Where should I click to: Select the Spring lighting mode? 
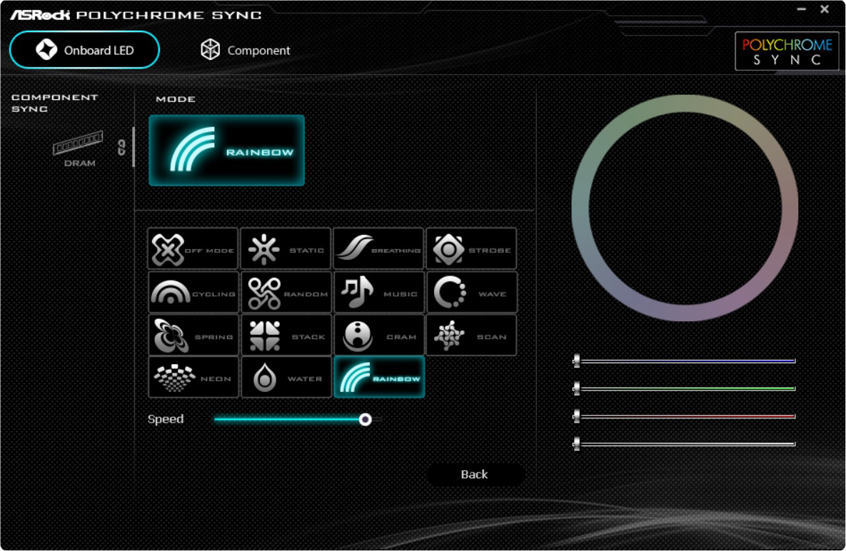click(193, 335)
